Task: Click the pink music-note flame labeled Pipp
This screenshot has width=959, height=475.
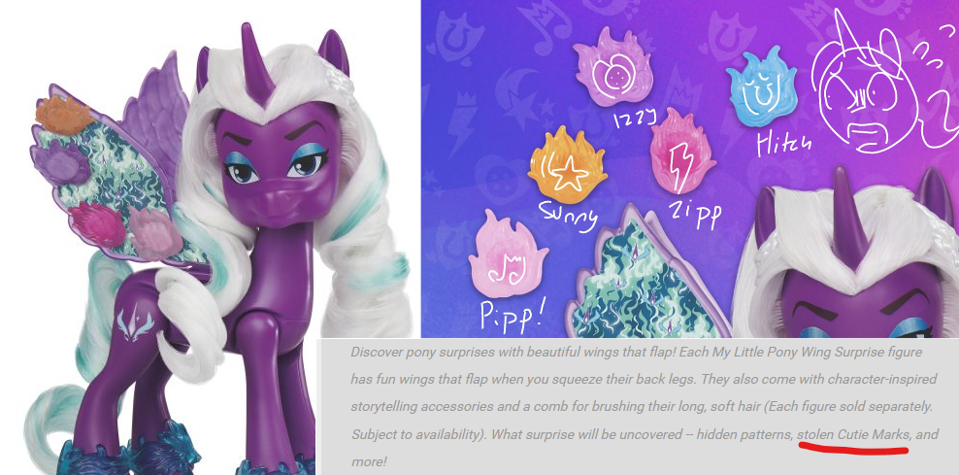Action: (507, 254)
